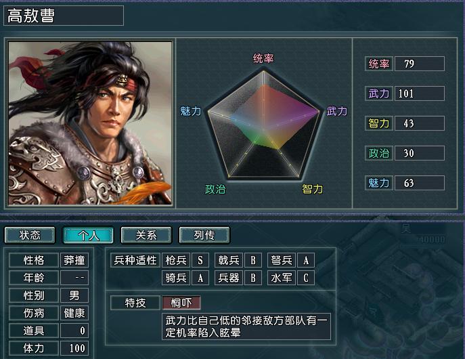The height and width of the screenshot is (359, 465).
Task: Click the 体力 value 100 field
Action: (x=74, y=348)
